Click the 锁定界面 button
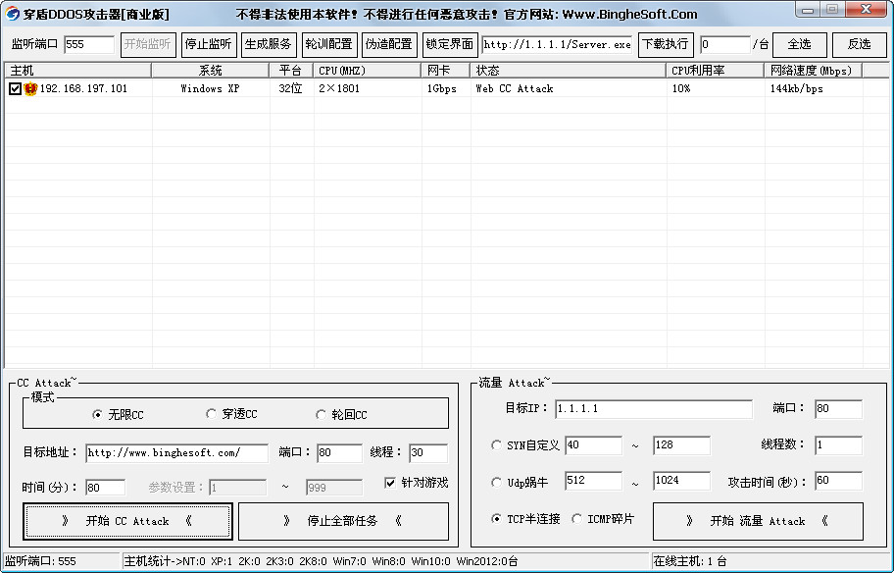This screenshot has height=573, width=894. click(x=450, y=44)
